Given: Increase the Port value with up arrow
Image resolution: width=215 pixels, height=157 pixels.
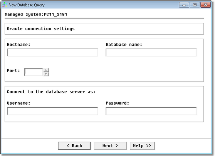Looking at the screenshot, I should [x=46, y=70].
